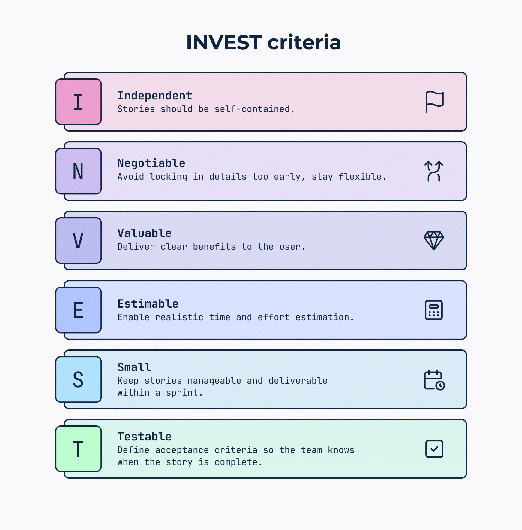Click the branching arrows icon beside Negotiable
Viewport: 522px width, 530px height.
(x=434, y=171)
